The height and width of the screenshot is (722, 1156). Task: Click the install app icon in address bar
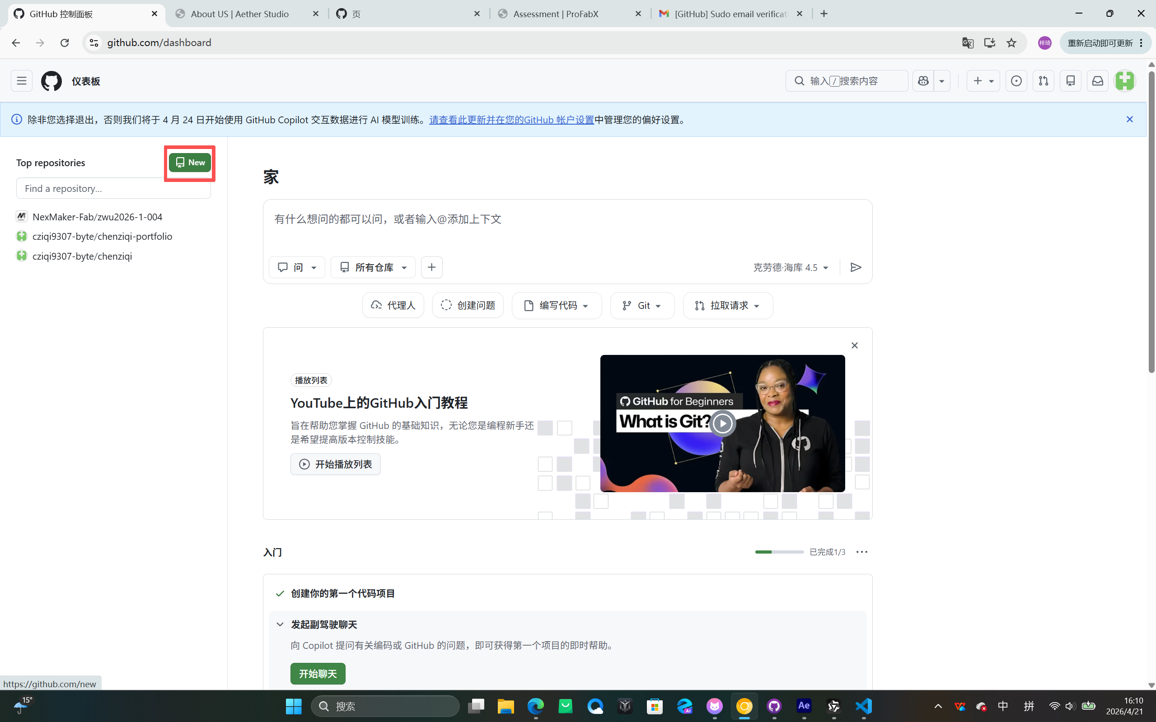click(990, 42)
